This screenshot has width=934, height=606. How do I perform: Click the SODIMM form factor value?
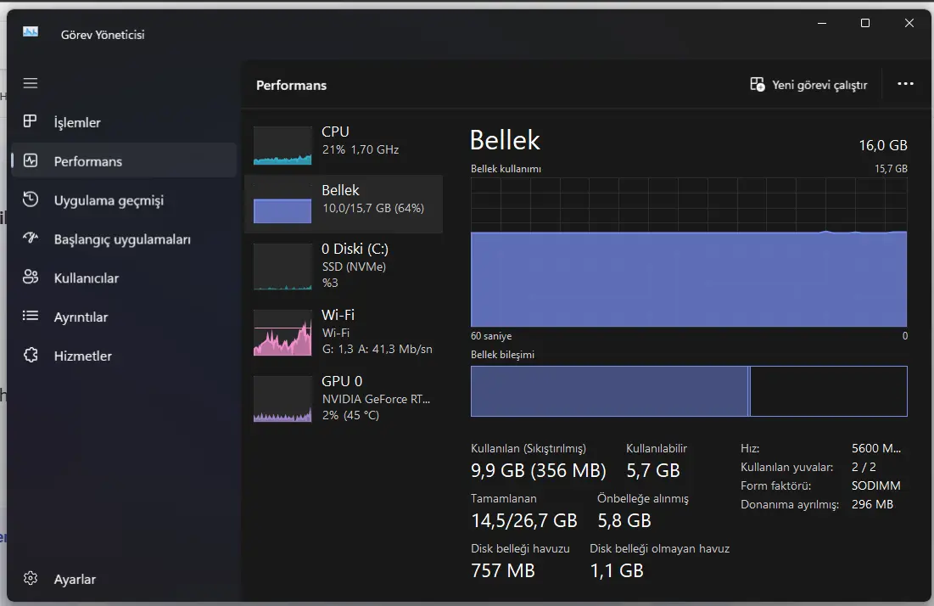pyautogui.click(x=875, y=485)
